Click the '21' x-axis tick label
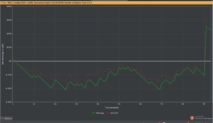 (55, 104)
